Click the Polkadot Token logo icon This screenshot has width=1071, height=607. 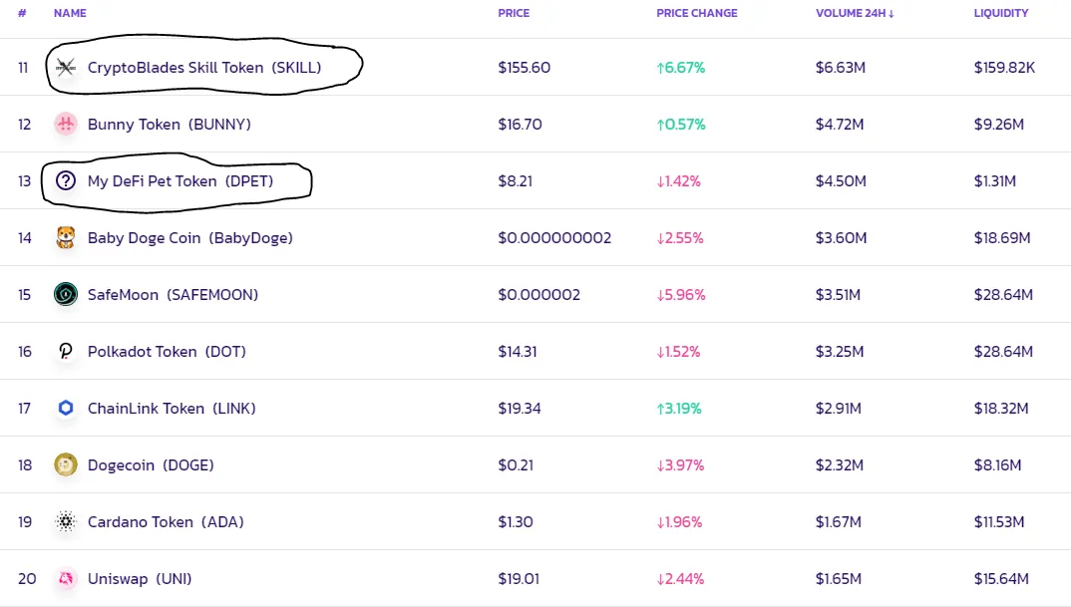[x=66, y=352]
